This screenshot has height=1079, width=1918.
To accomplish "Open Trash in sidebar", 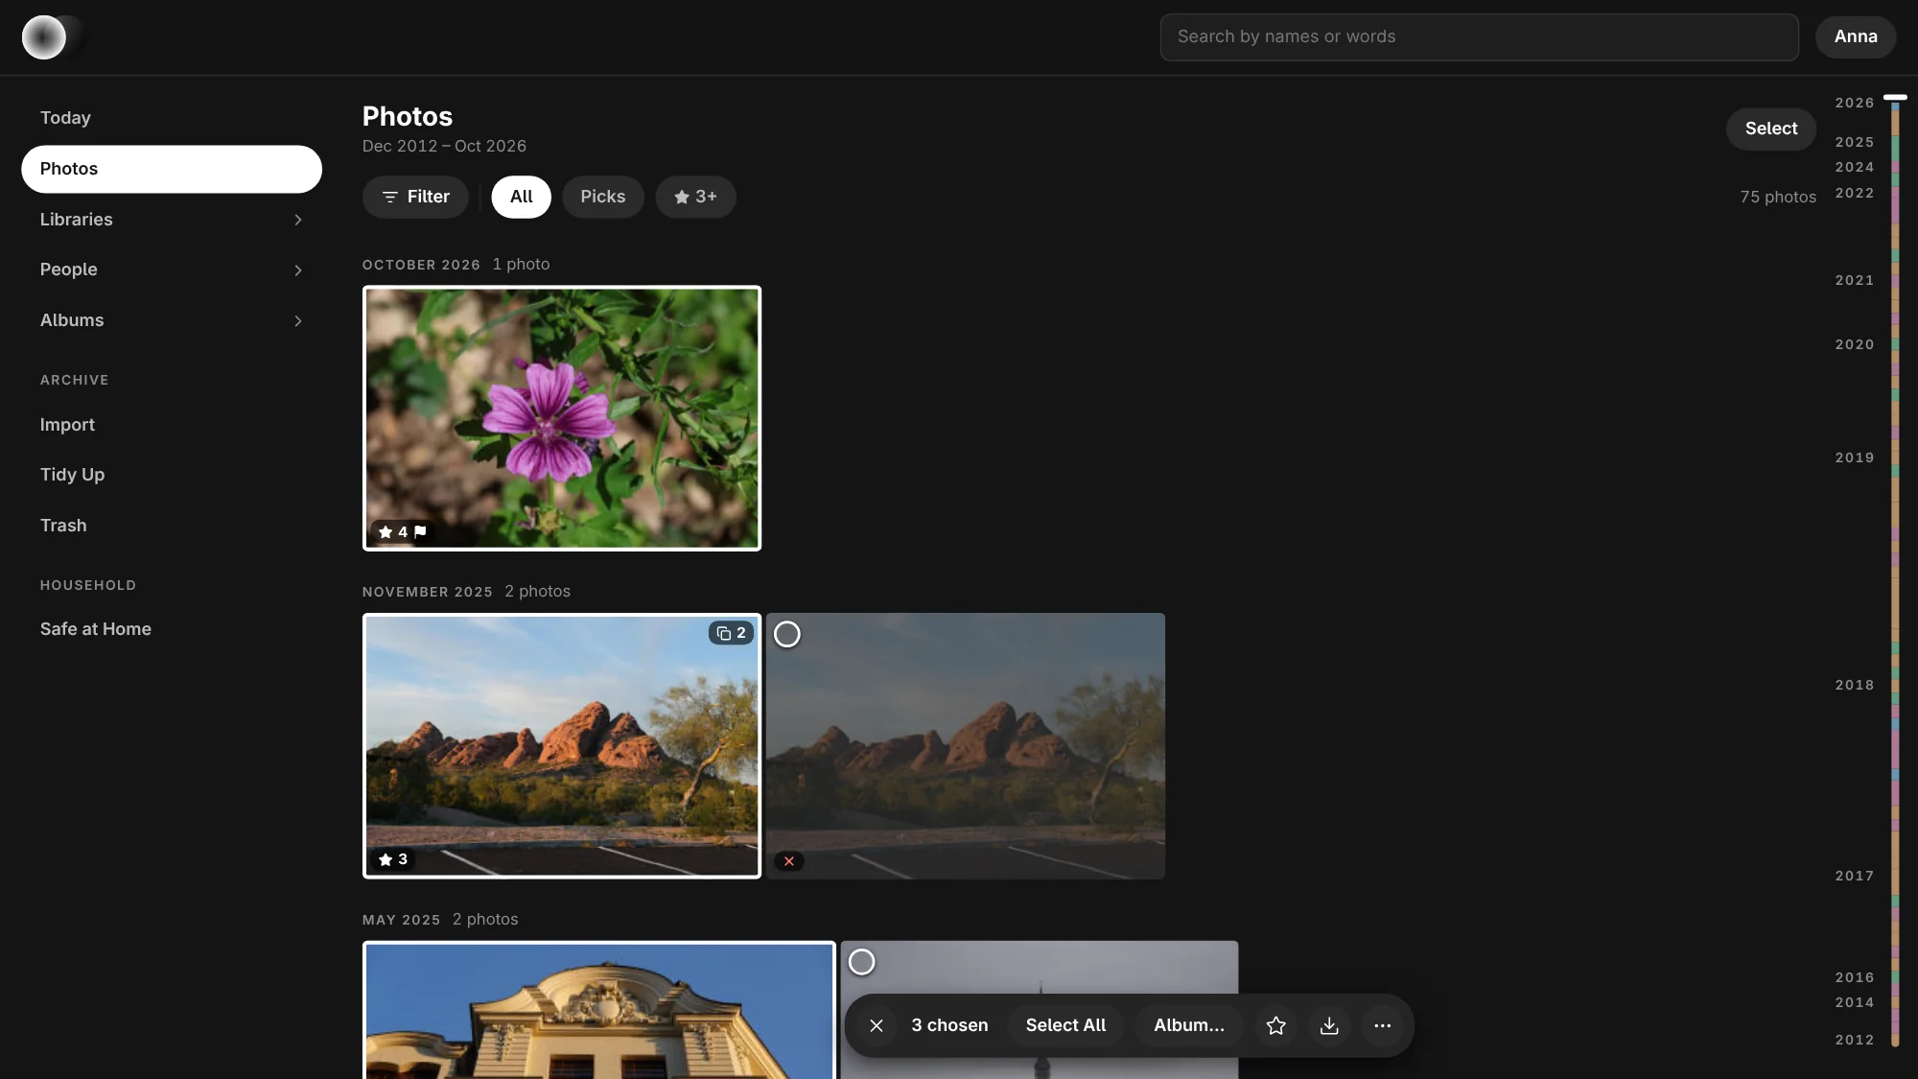I will click(x=172, y=526).
